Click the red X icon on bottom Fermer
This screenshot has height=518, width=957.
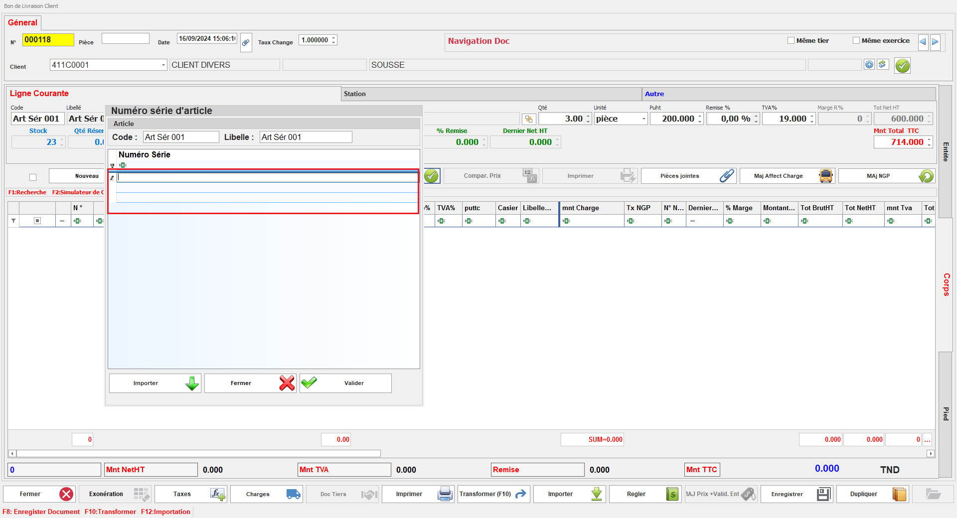(x=66, y=494)
